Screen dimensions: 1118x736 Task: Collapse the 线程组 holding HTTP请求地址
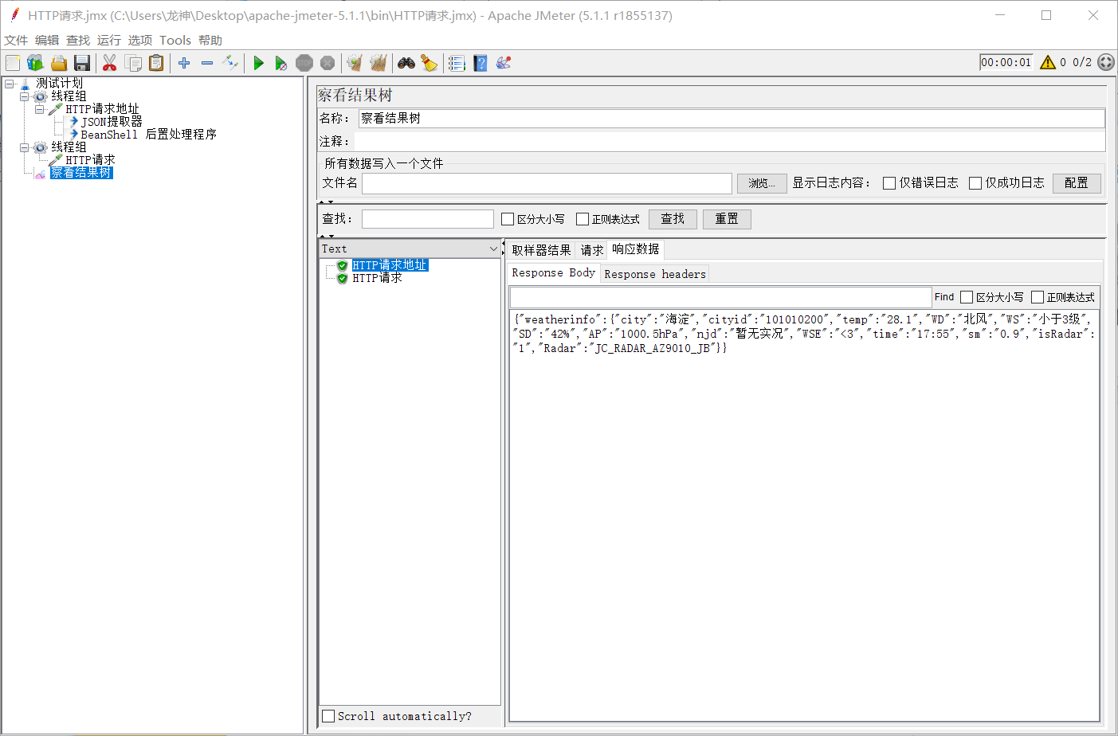click(25, 96)
